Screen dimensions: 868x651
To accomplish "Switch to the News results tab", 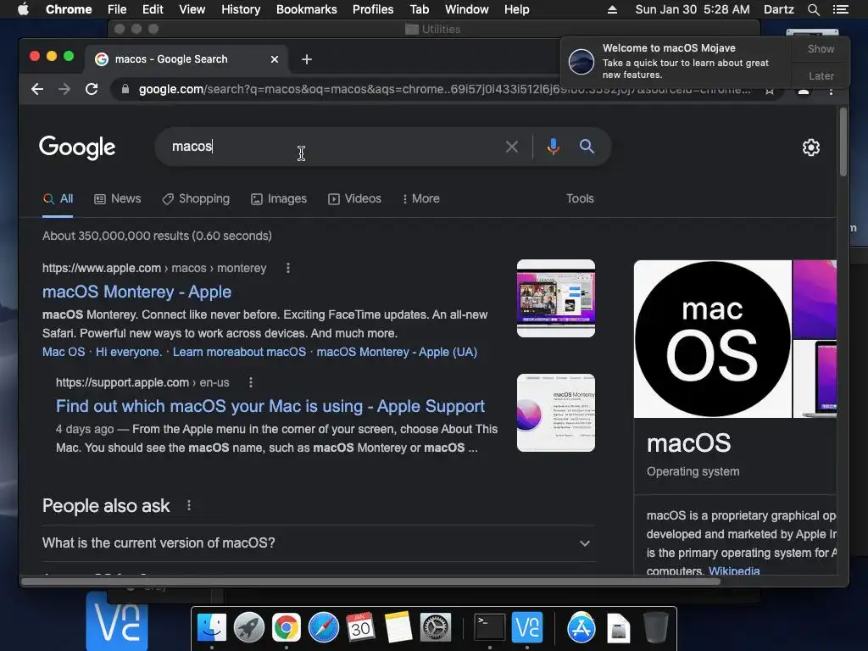I will [x=117, y=198].
